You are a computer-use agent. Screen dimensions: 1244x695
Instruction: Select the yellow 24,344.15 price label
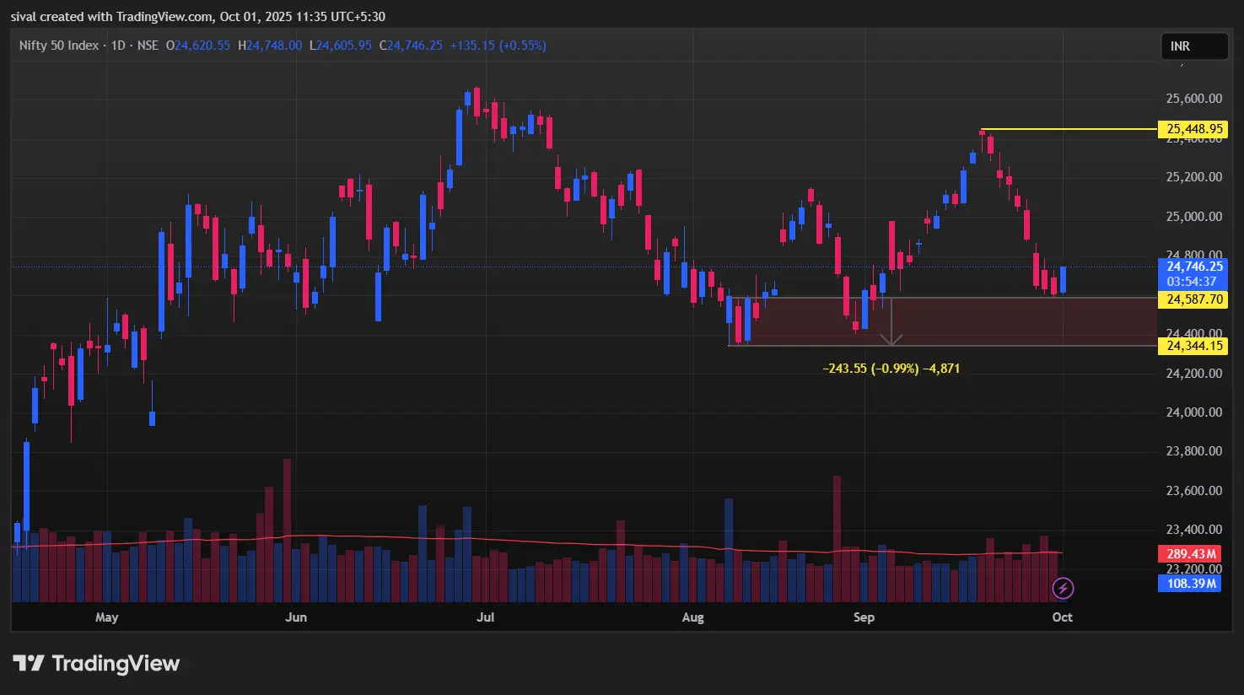pos(1194,346)
